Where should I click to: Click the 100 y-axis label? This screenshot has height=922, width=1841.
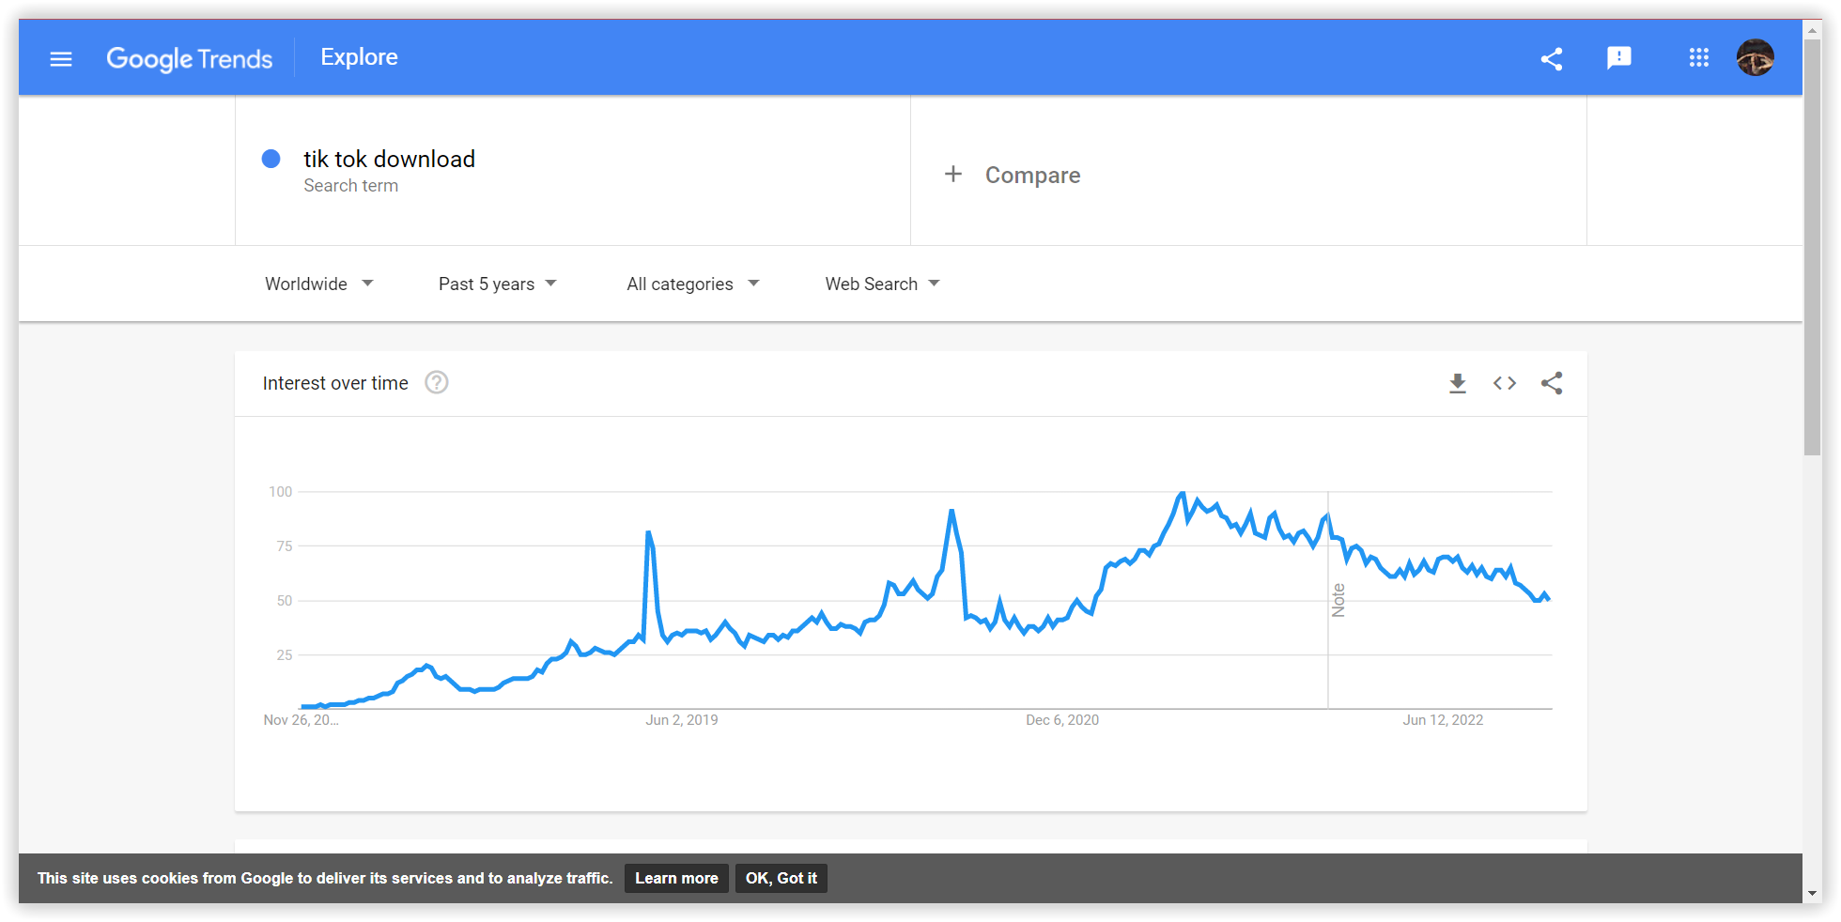[280, 492]
